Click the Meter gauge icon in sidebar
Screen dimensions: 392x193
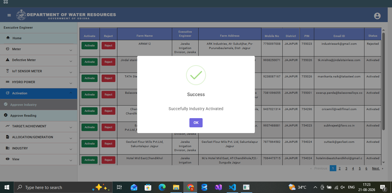(x=7, y=49)
